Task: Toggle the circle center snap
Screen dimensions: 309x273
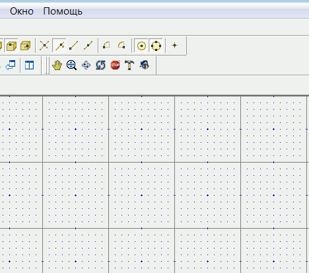Action: (141, 46)
